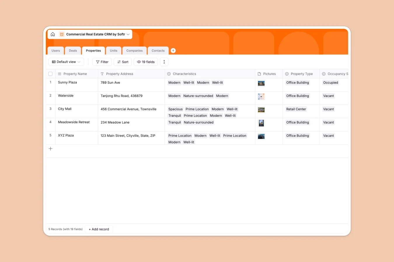Click the Add record button

tap(99, 229)
